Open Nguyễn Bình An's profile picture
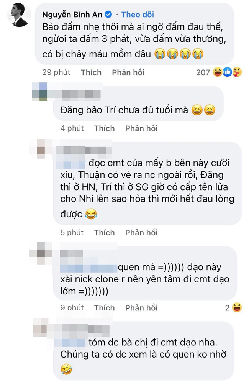Screen dimensions: 249x381 click(19, 15)
